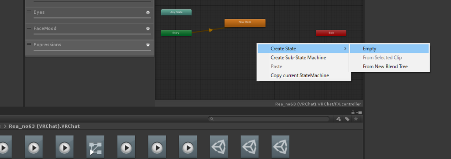Select the FaceMood animator layer
The width and height of the screenshot is (451, 159).
[89, 31]
